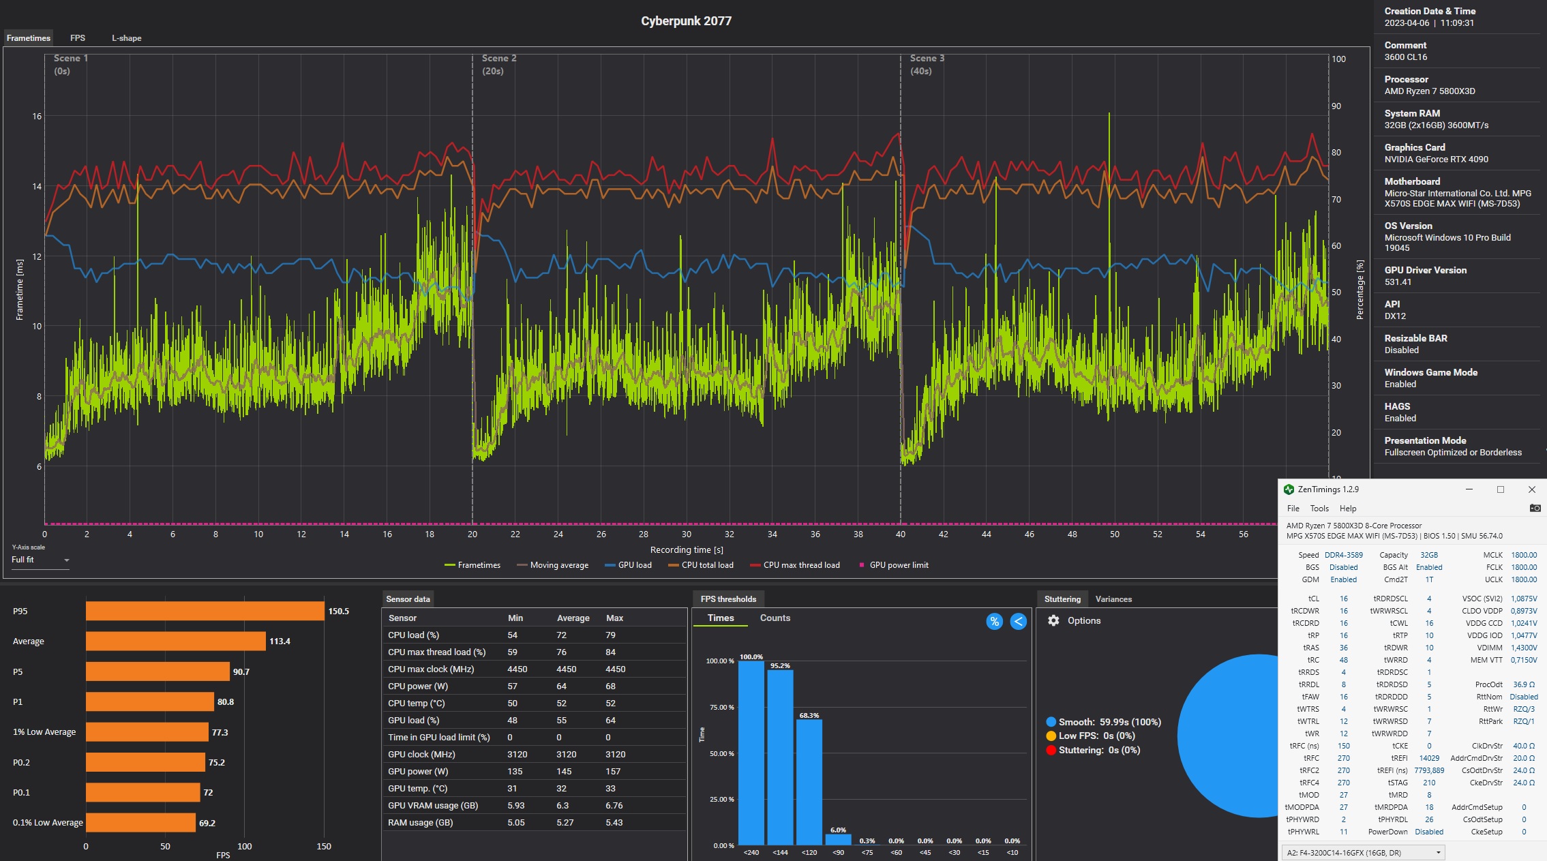
Task: Open the memory module selector dropdown
Action: pyautogui.click(x=1363, y=852)
